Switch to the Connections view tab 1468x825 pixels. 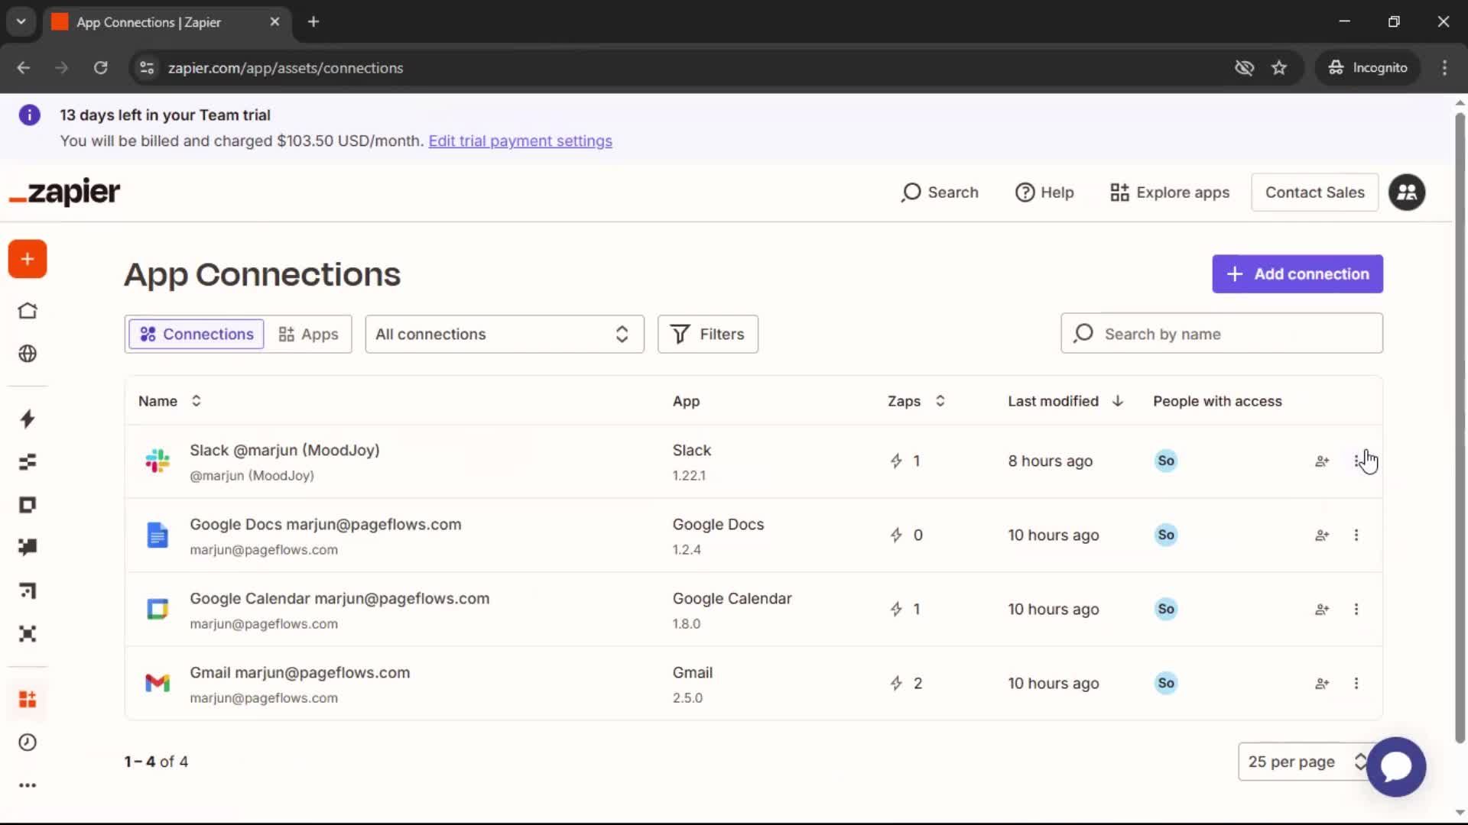[196, 335]
